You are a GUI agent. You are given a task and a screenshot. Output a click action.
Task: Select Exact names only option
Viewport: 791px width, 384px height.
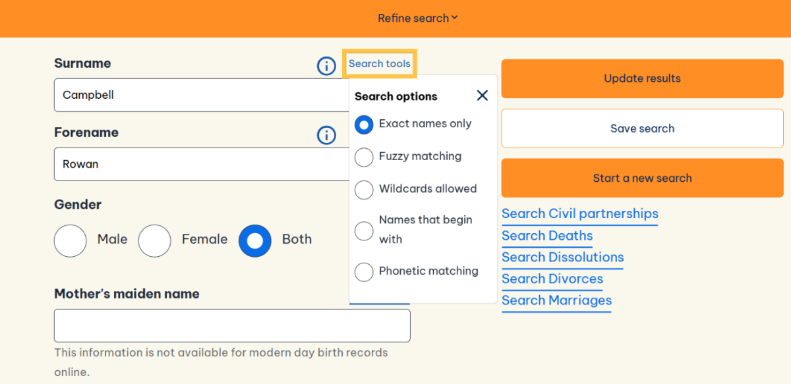[364, 124]
